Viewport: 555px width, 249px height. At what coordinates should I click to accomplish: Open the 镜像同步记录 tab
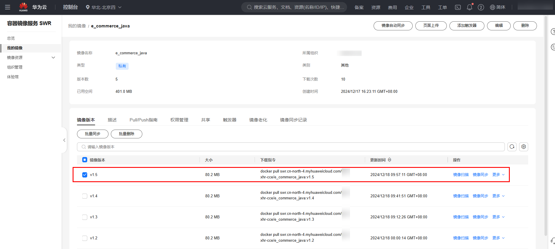(x=294, y=120)
